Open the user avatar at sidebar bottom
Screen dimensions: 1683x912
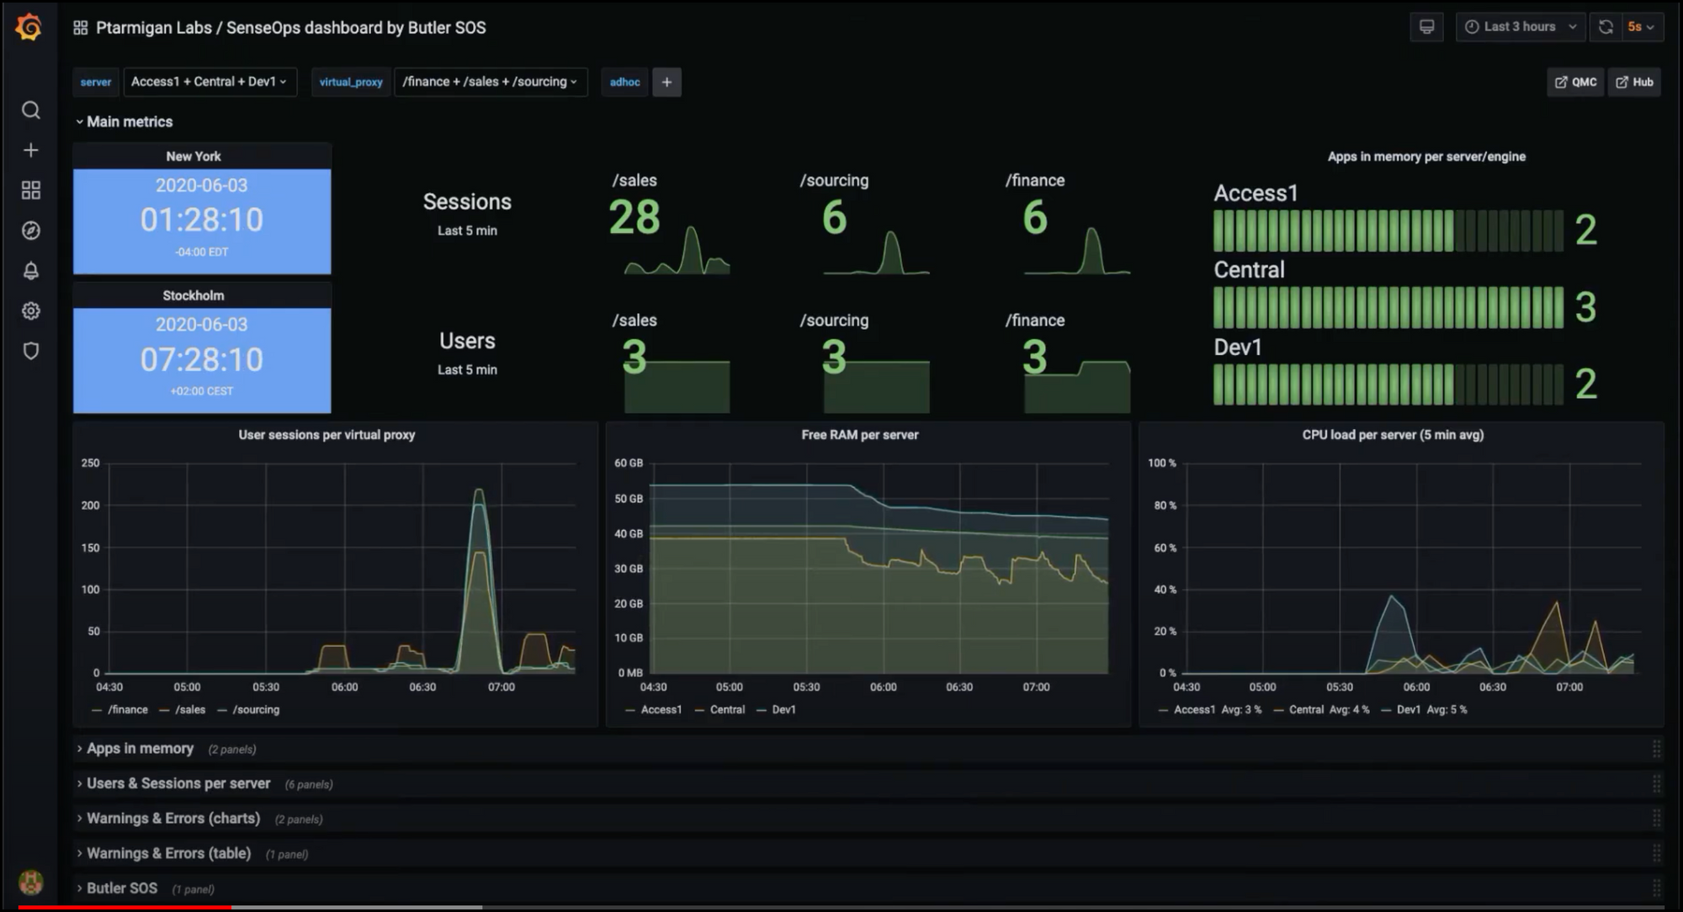(31, 882)
